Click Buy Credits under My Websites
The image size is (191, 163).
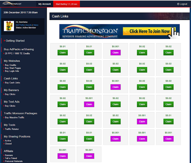(x=10, y=65)
